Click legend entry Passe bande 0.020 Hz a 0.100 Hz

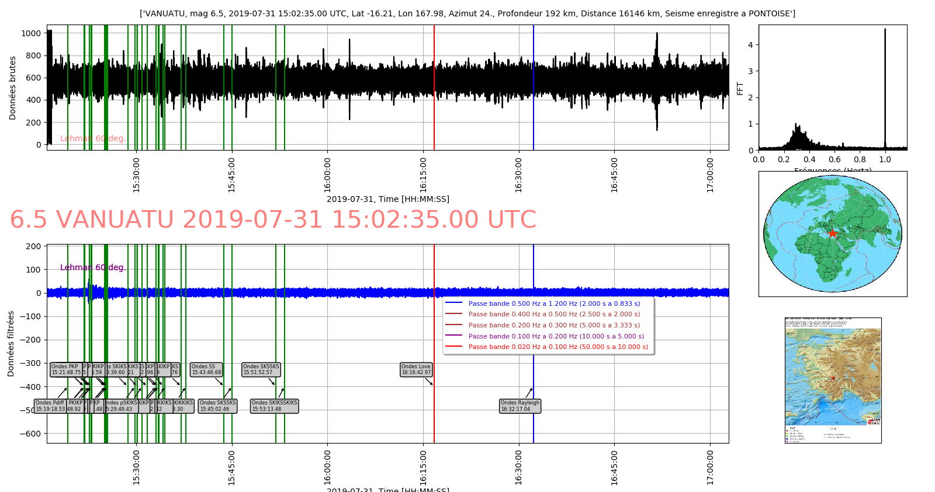(x=558, y=347)
